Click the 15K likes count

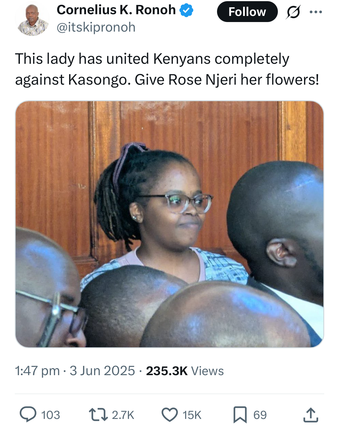pos(192,415)
